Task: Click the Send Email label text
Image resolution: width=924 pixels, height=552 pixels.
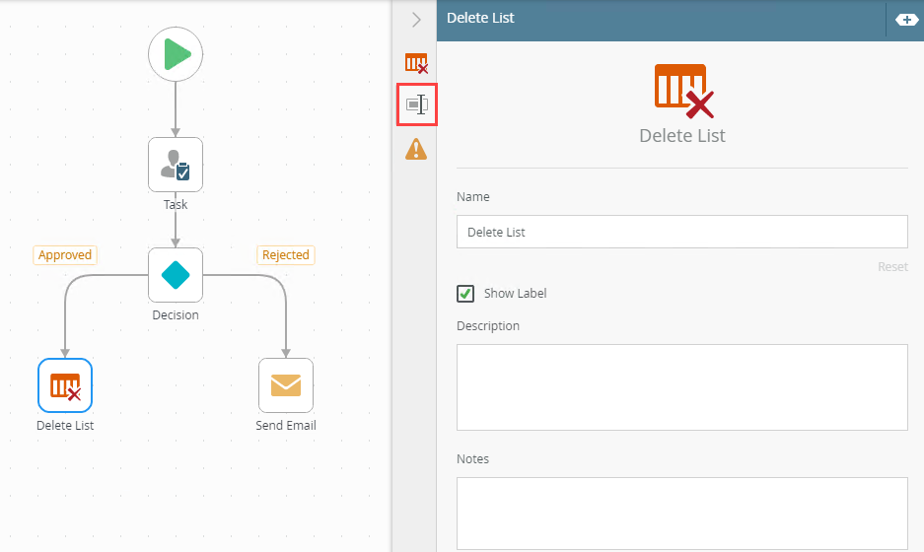Action: click(x=286, y=426)
